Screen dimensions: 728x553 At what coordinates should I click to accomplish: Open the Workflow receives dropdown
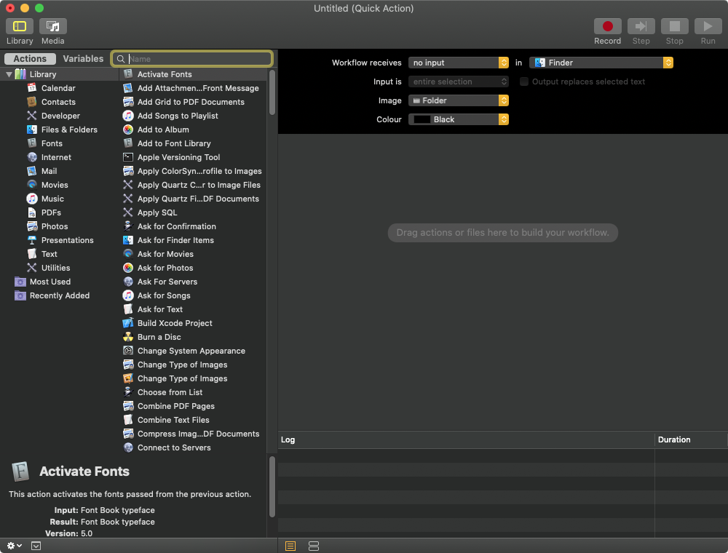458,63
